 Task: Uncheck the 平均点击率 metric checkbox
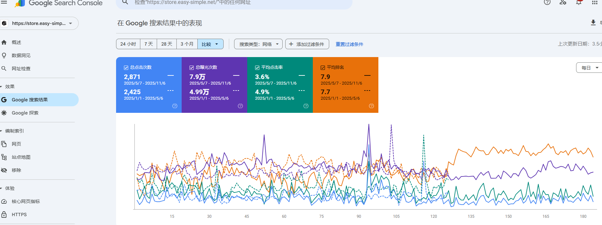(257, 68)
